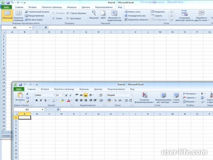Toggle bottom vertical alignment in Книга2
This screenshot has width=213, height=160.
pos(86,95)
